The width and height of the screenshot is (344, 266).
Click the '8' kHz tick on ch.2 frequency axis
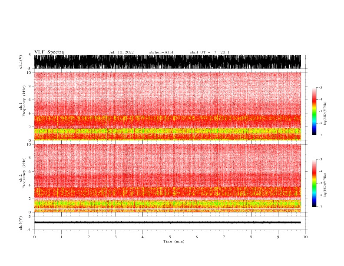coord(30,158)
